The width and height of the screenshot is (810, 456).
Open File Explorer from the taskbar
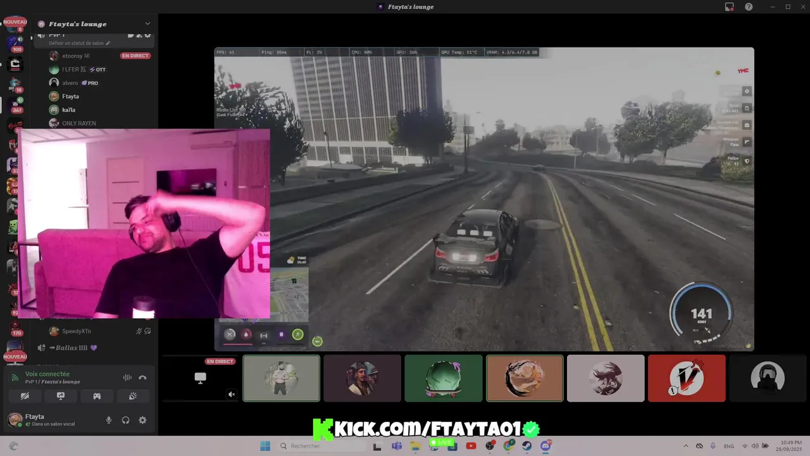[x=415, y=446]
